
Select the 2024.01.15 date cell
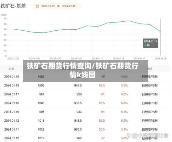click(x=12, y=112)
